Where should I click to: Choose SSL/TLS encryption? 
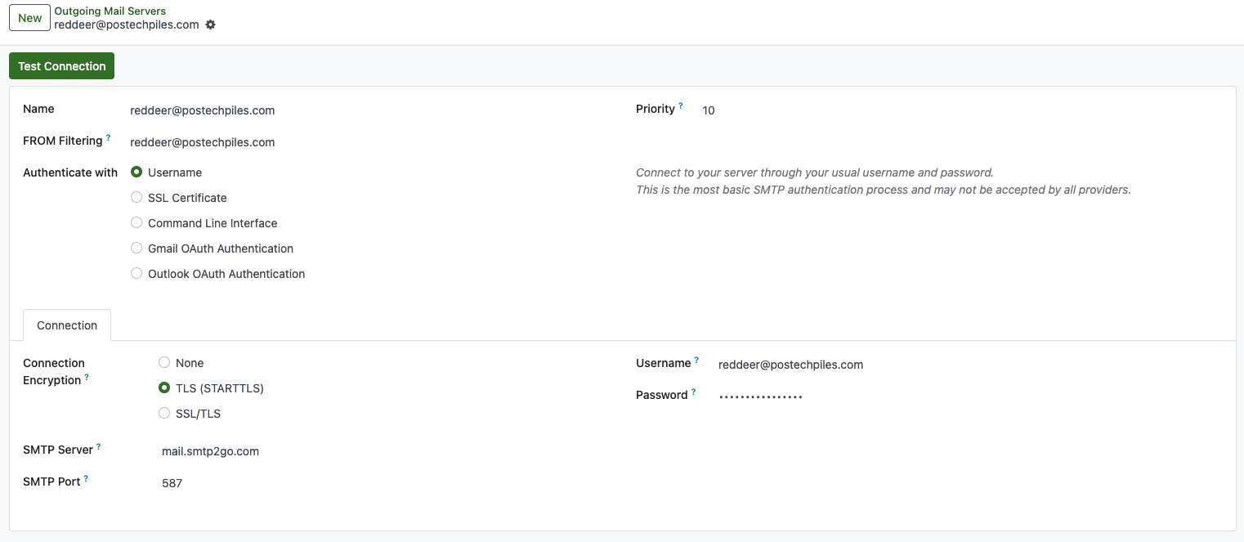click(x=164, y=414)
